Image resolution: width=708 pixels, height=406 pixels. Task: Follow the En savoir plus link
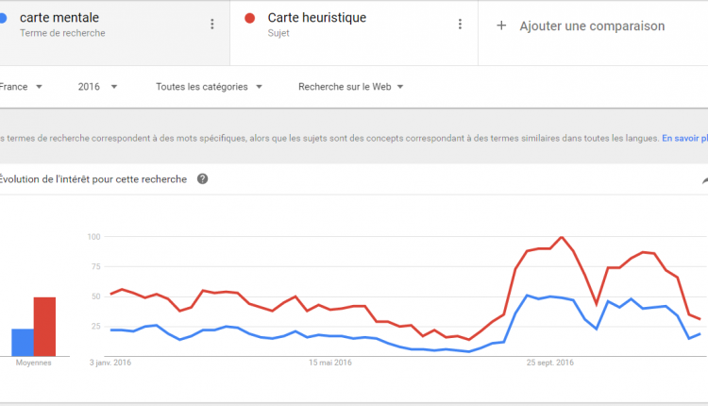coord(684,138)
